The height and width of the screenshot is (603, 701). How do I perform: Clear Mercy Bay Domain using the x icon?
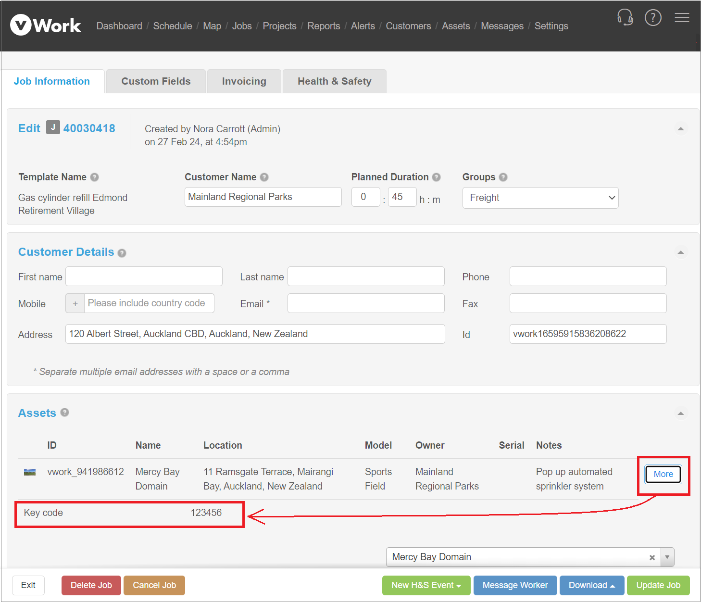[x=652, y=557]
